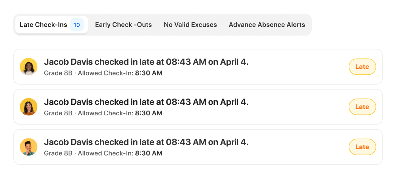The height and width of the screenshot is (178, 396).
Task: Tap the Late badge in the bottom row
Action: [362, 147]
